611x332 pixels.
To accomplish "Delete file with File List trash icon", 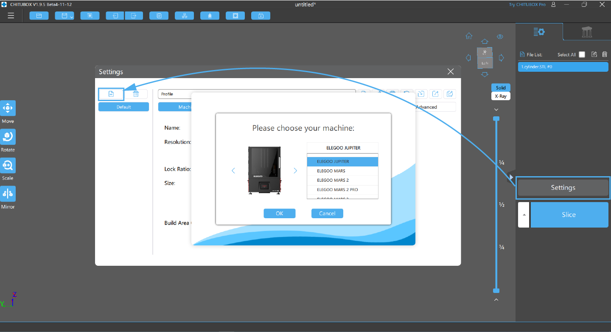I will pos(605,54).
